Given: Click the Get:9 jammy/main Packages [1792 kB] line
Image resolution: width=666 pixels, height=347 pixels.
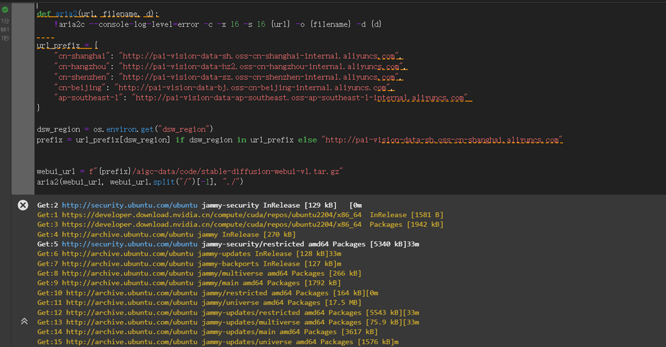Looking at the screenshot, I should click(x=189, y=283).
